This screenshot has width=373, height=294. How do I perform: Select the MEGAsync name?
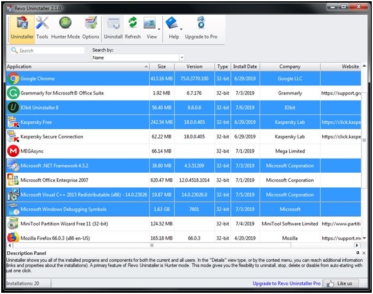coord(32,151)
